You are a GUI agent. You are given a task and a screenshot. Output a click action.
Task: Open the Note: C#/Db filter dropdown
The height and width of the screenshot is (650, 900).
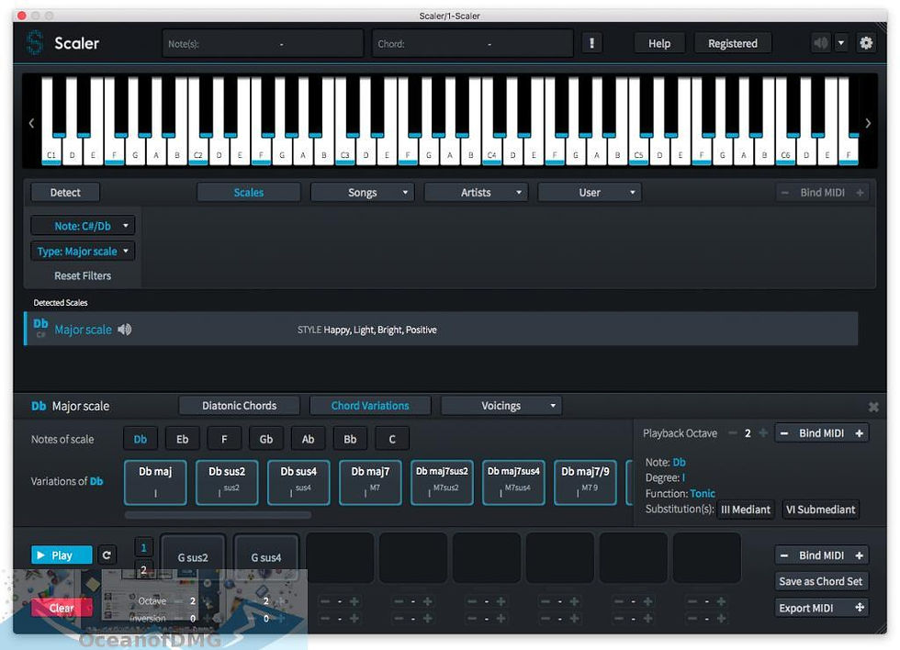[83, 226]
